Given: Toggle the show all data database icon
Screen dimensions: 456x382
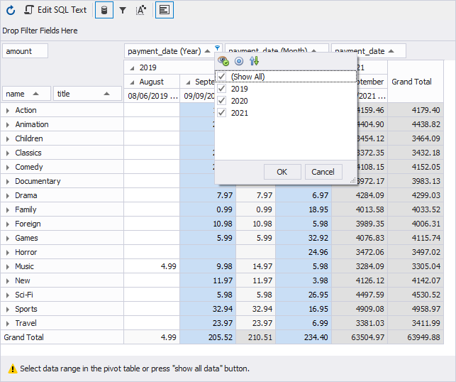Looking at the screenshot, I should click(x=104, y=10).
